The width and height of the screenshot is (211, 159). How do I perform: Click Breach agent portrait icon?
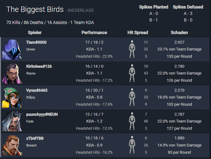(12, 145)
